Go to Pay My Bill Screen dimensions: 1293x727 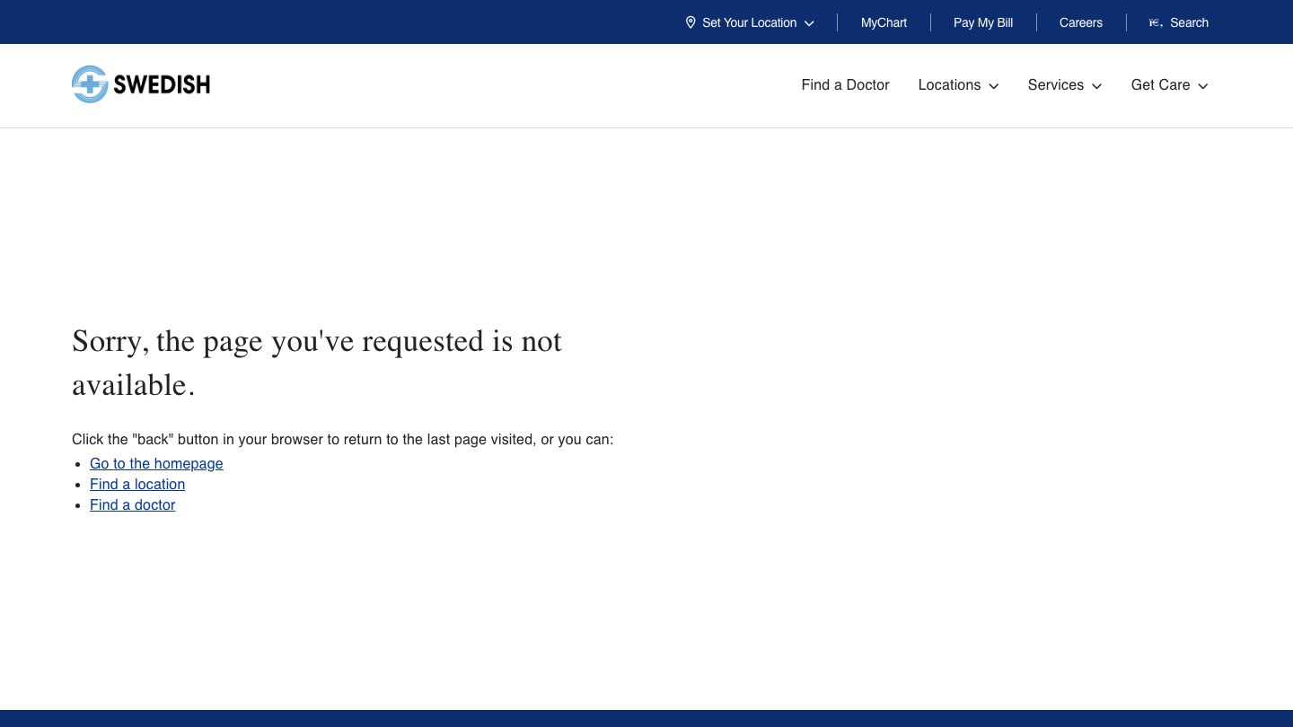click(983, 22)
